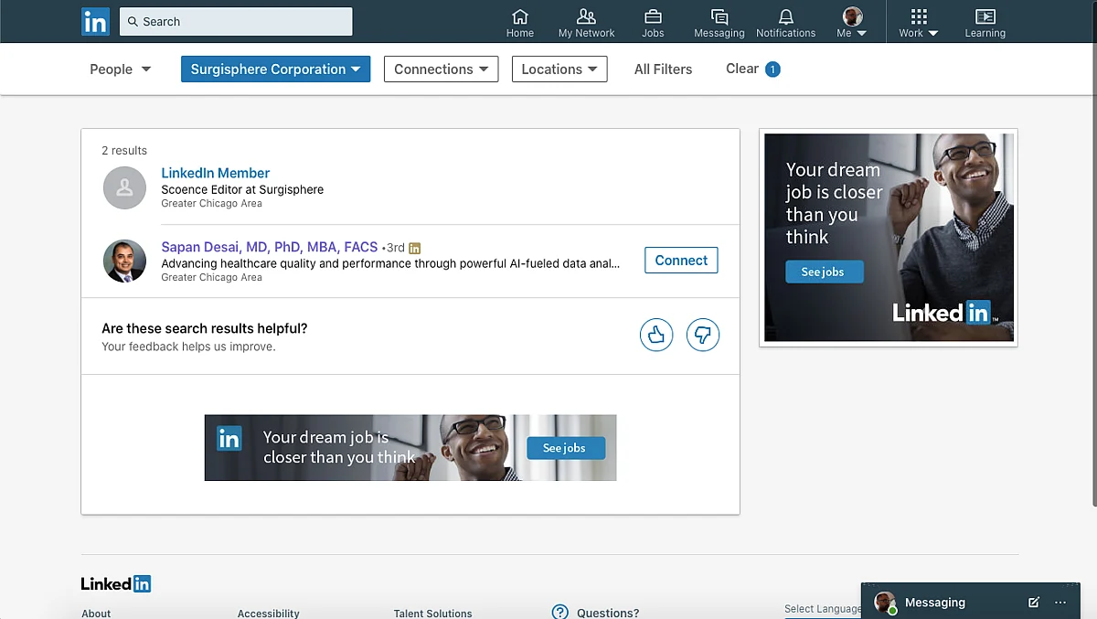Screen dimensions: 1097x619
Task: Clear the applied filters
Action: click(x=752, y=69)
